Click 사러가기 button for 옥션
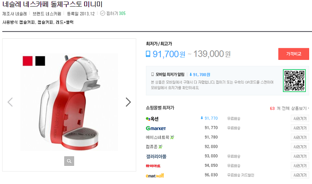This screenshot has height=184, width=312. [x=300, y=118]
